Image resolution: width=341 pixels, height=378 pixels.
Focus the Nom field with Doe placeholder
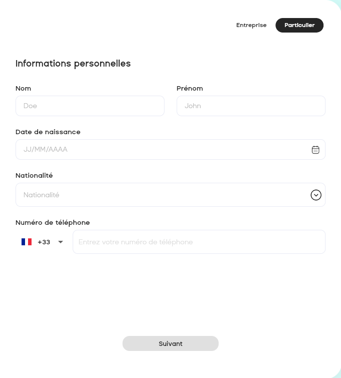coord(90,106)
